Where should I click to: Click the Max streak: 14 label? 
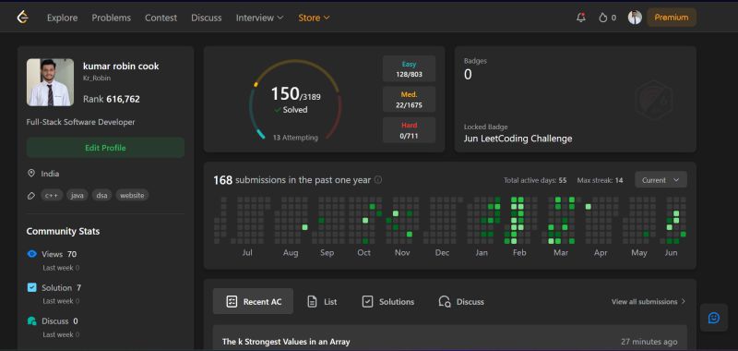(601, 180)
